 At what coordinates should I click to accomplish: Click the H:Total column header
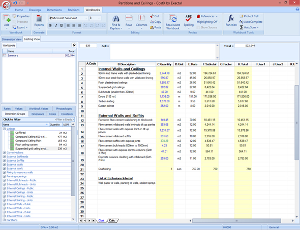click(x=243, y=64)
